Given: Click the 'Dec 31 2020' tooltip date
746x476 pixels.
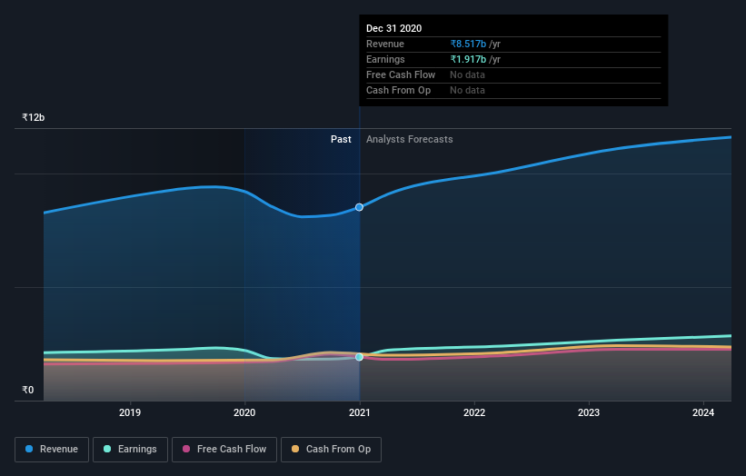Looking at the screenshot, I should click(x=394, y=28).
